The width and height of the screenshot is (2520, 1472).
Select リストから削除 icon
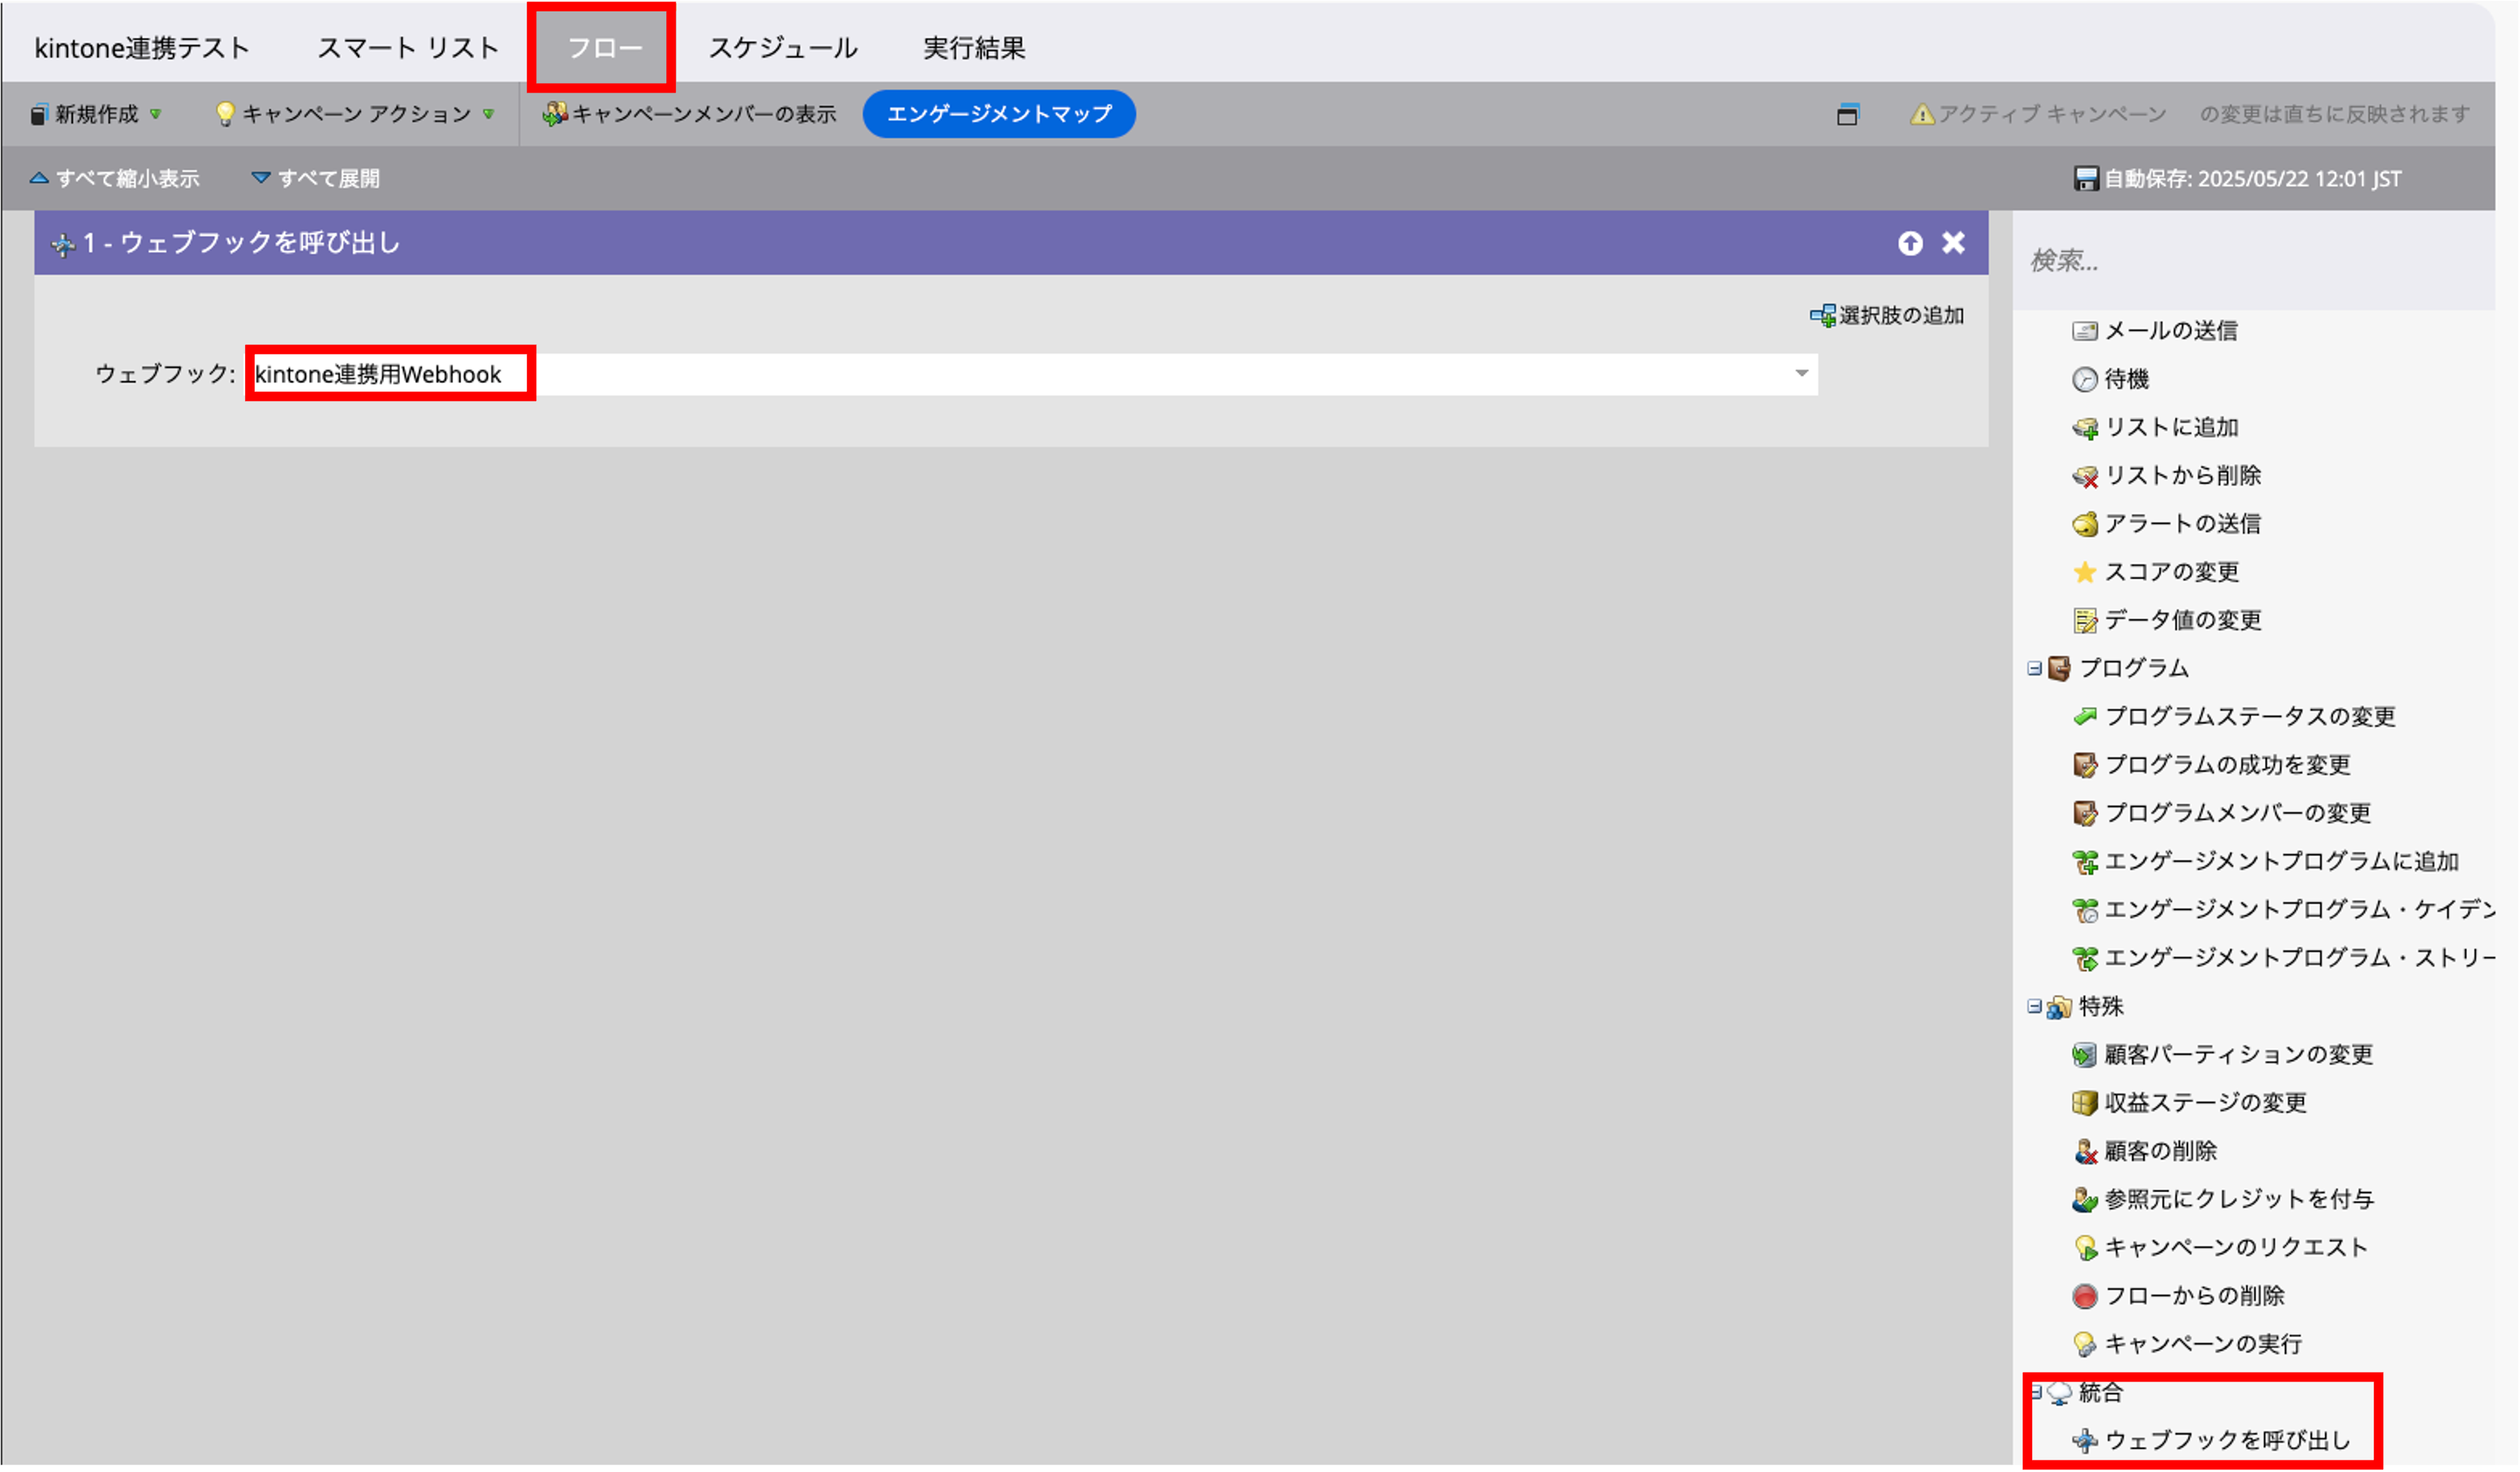tap(2084, 476)
